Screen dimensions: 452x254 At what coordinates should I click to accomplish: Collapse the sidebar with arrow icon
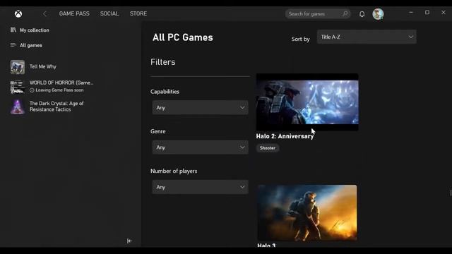click(x=129, y=241)
